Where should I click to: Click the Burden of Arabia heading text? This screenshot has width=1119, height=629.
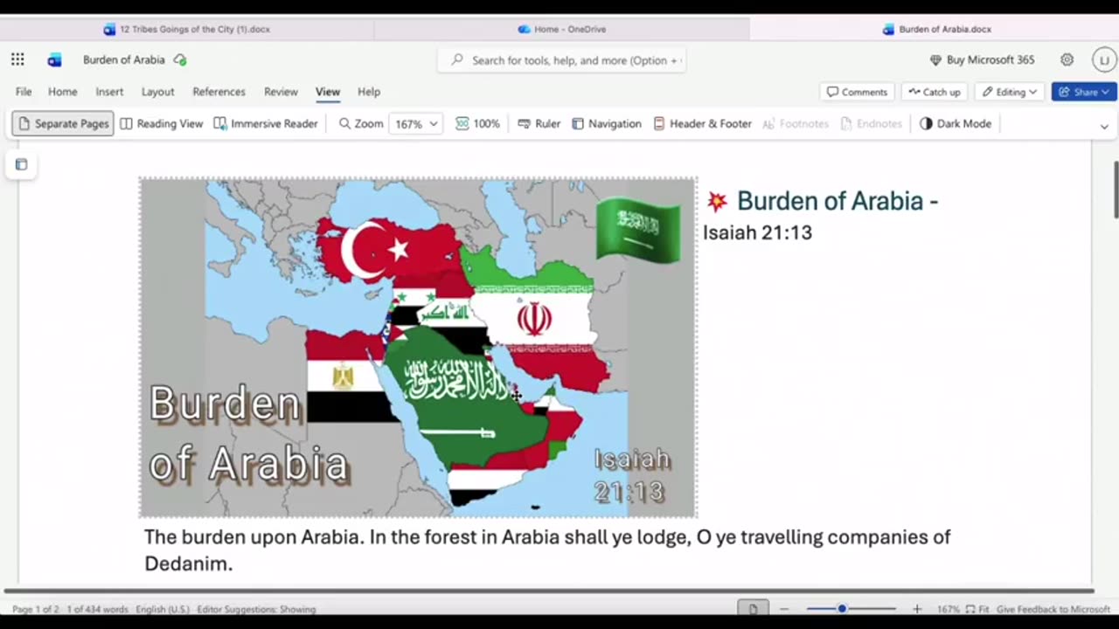click(838, 201)
